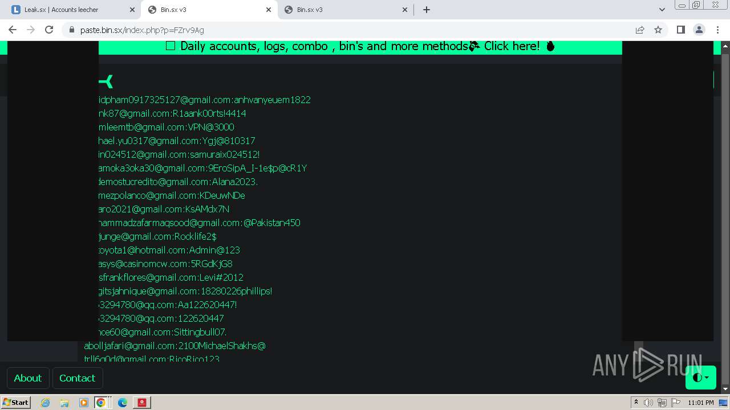Share this page icon
Screen dimensions: 730x410
pyautogui.click(x=640, y=30)
